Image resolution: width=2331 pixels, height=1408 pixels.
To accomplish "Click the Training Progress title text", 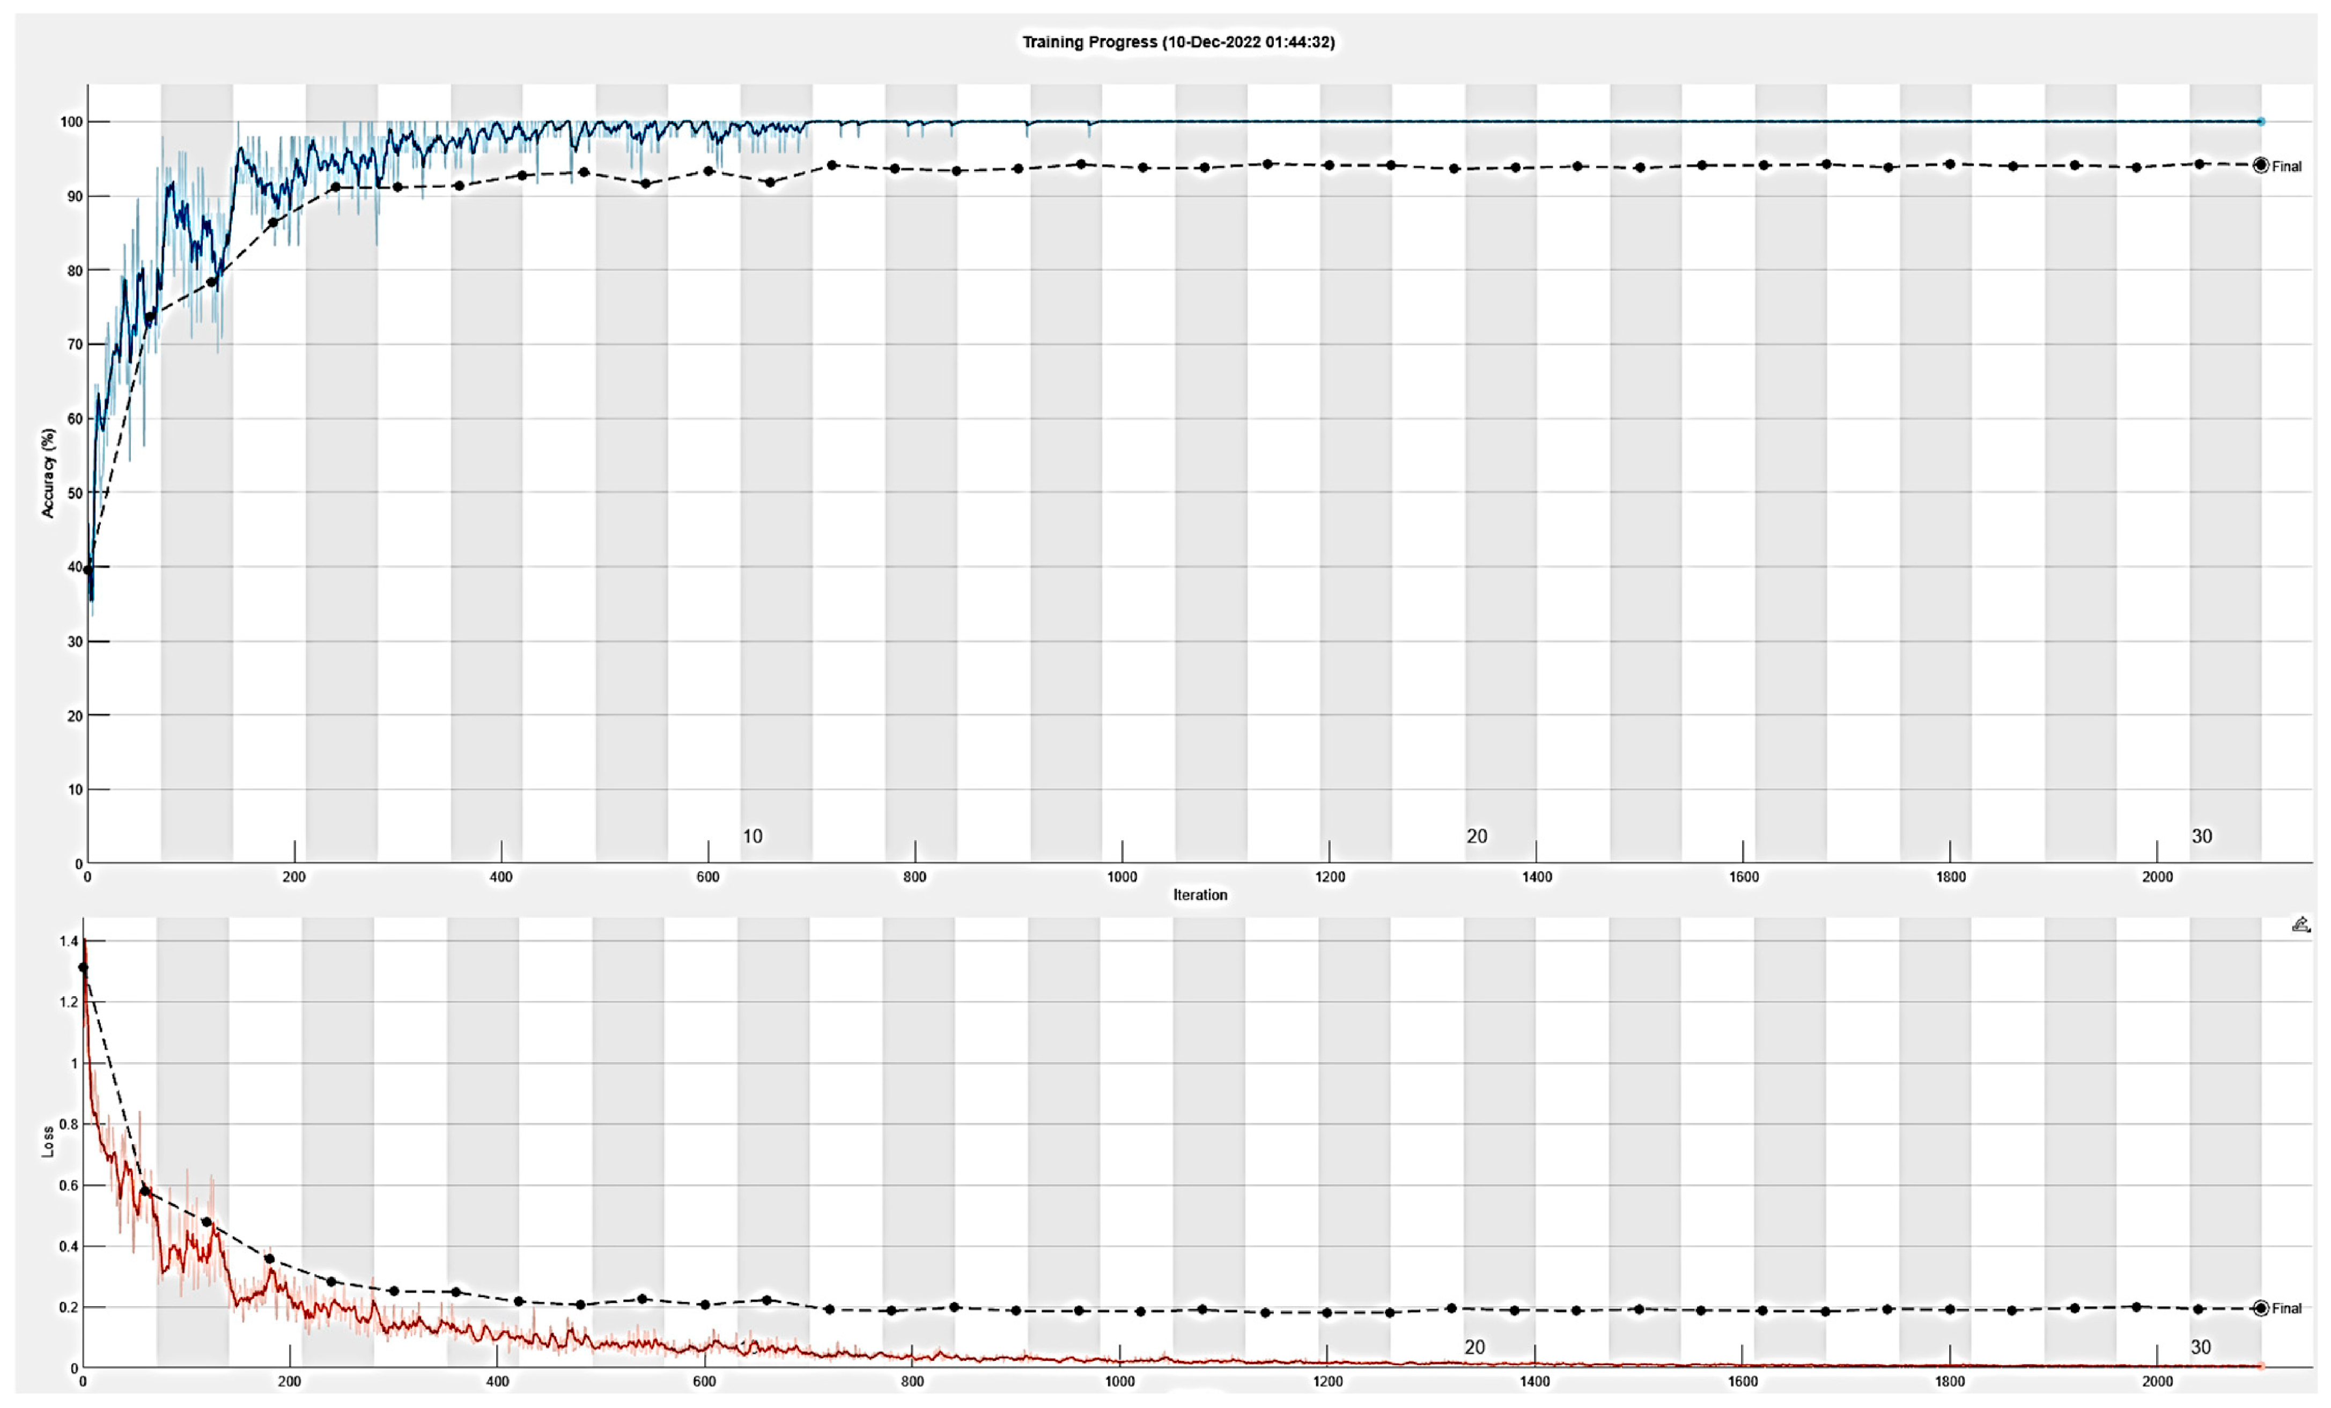I will click(1178, 42).
